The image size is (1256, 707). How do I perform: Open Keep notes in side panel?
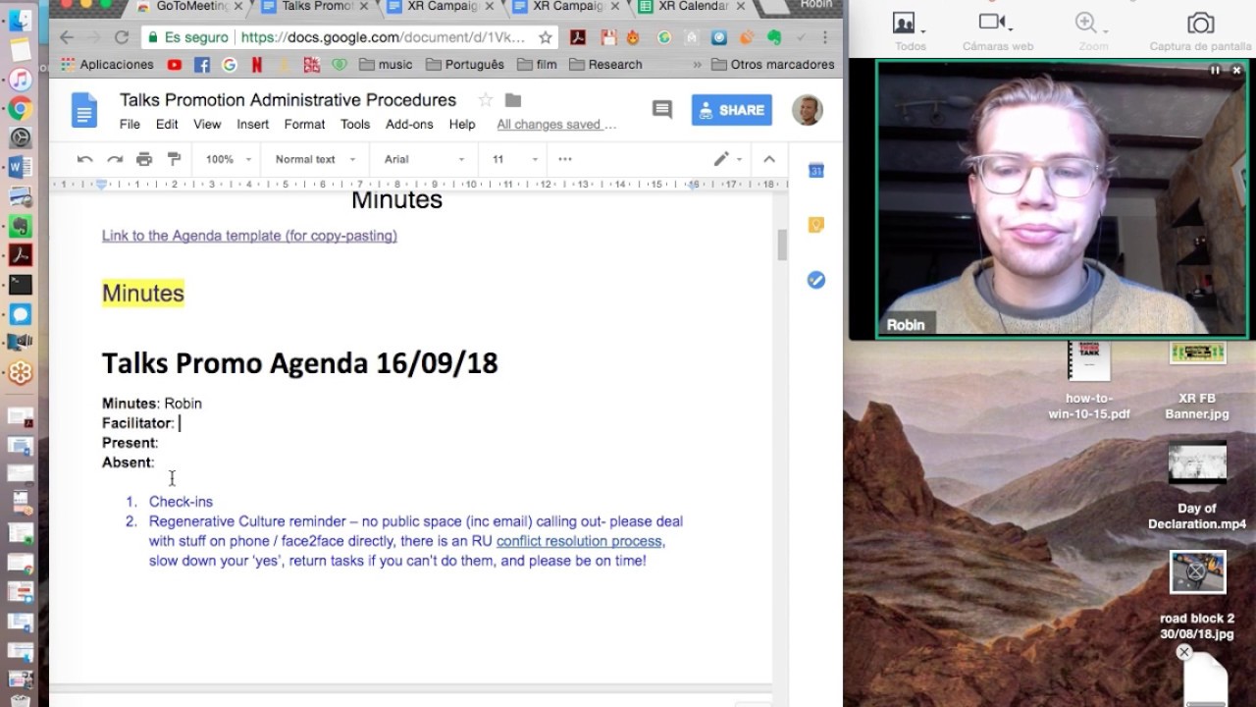pos(815,225)
